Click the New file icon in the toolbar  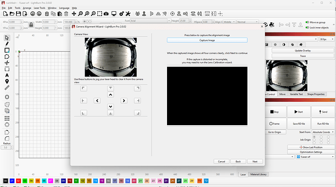pyautogui.click(x=5, y=14)
